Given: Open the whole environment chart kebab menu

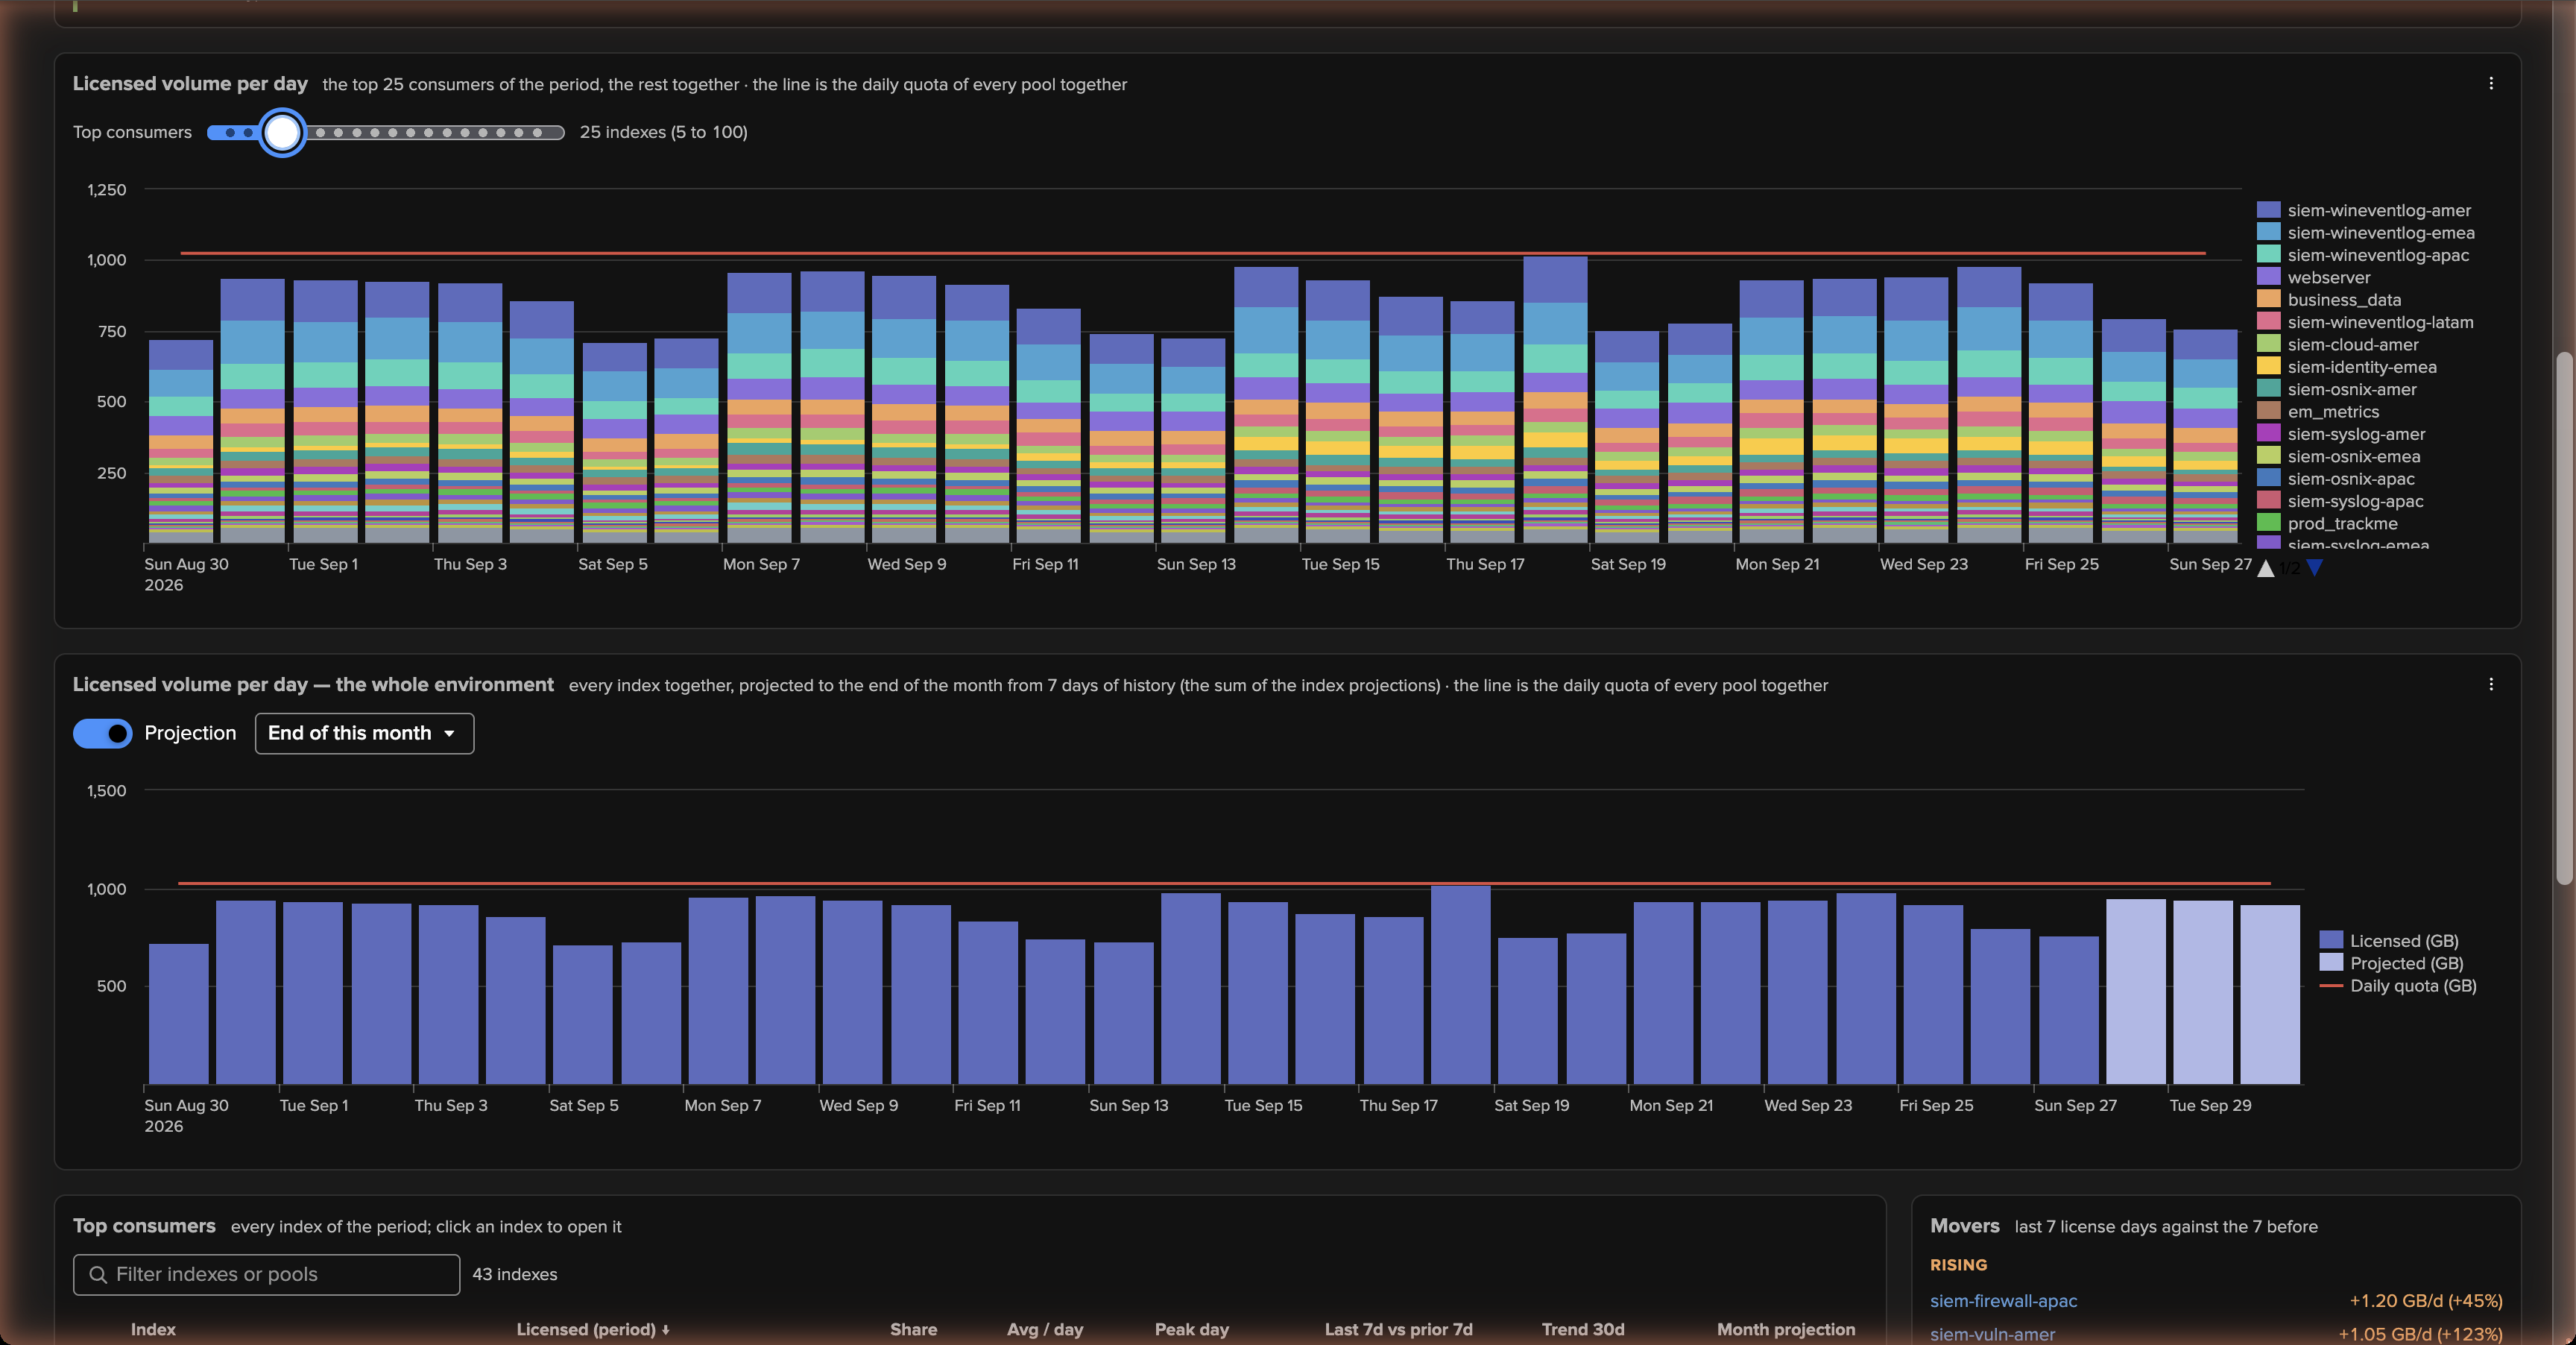Looking at the screenshot, I should [x=2490, y=685].
